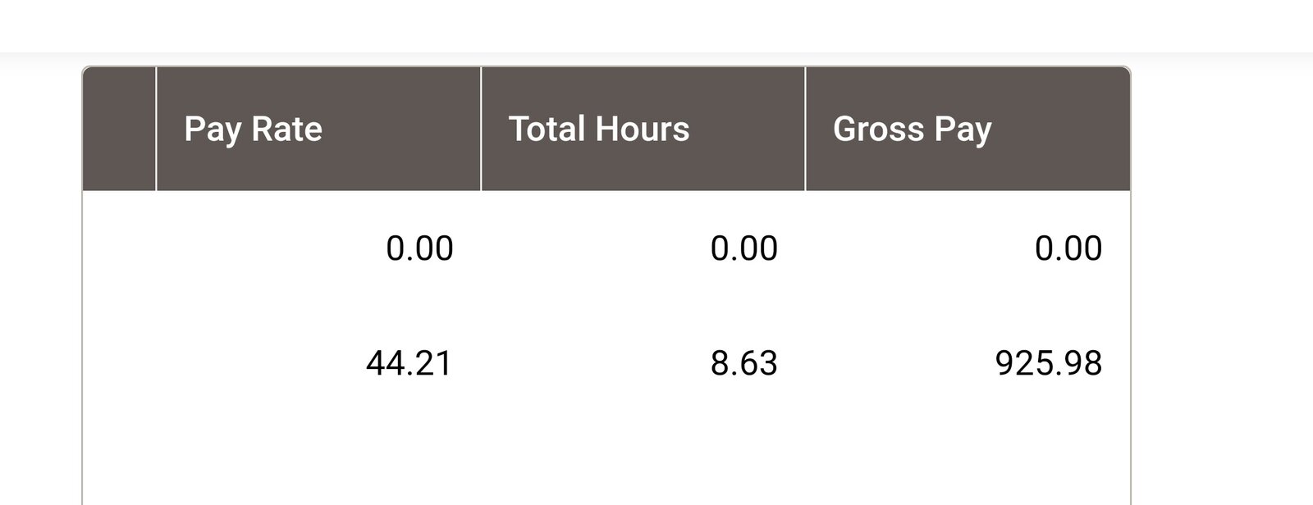Screen dimensions: 1313x505
Task: Click divider between Total Hours and Gross Pay headers
Action: point(805,129)
